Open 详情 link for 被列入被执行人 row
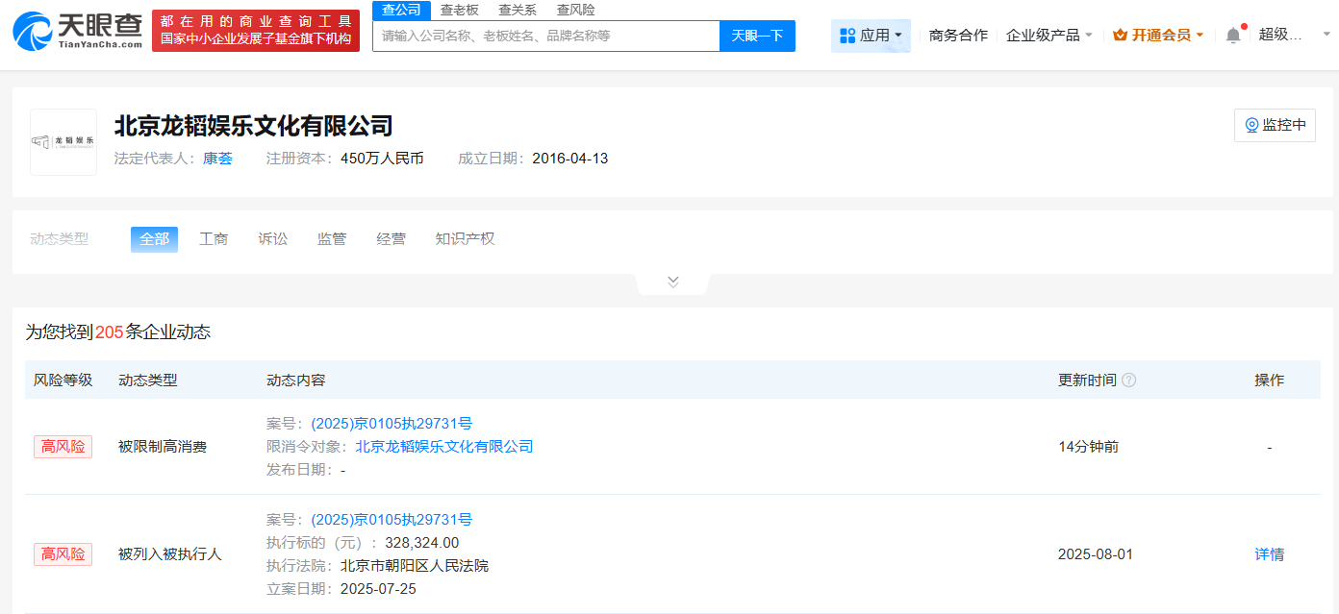This screenshot has height=614, width=1339. click(x=1269, y=554)
